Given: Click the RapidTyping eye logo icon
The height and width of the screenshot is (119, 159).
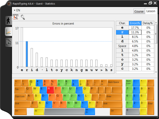Looking at the screenshot, I should [x=9, y=4].
